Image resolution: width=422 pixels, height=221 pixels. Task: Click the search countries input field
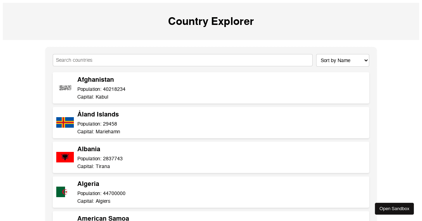[183, 60]
